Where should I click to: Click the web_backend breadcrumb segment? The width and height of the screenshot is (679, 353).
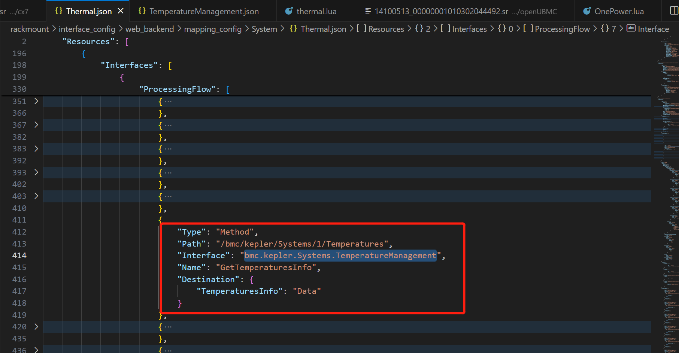click(149, 29)
